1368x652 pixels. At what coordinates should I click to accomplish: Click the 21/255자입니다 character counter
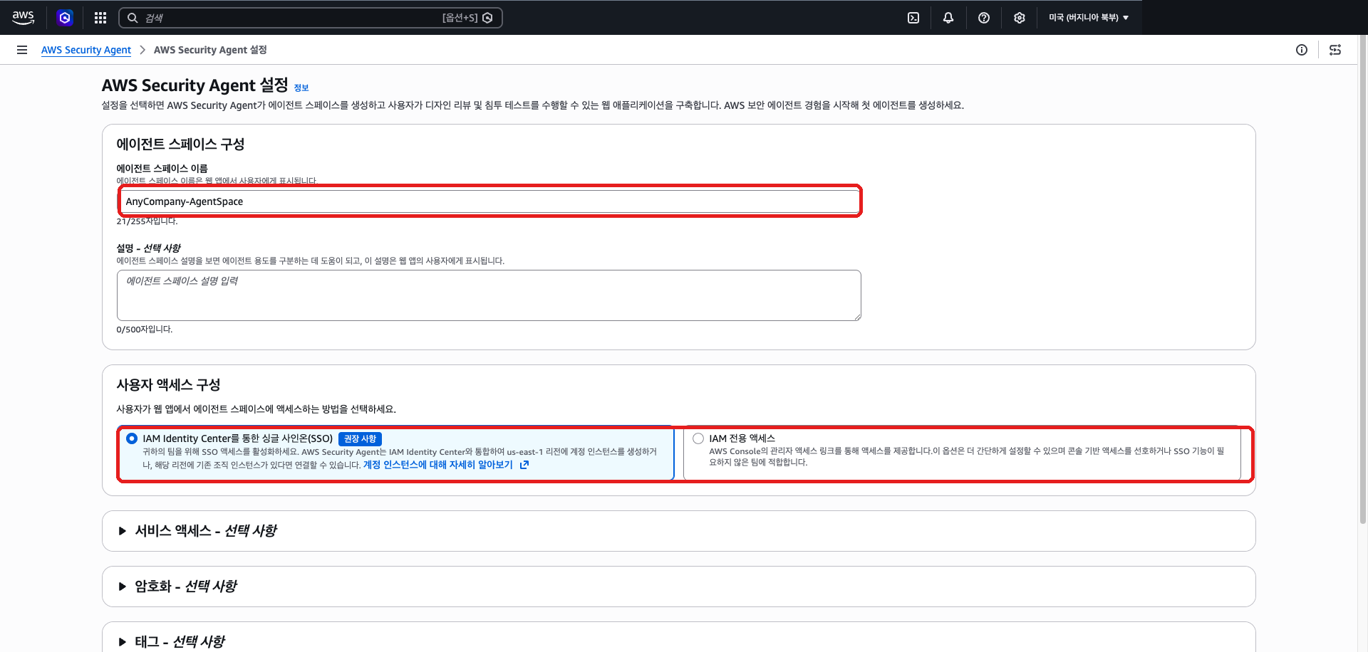[147, 221]
